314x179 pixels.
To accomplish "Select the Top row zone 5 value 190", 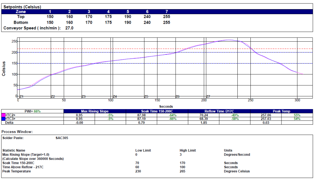I will pos(128,17).
